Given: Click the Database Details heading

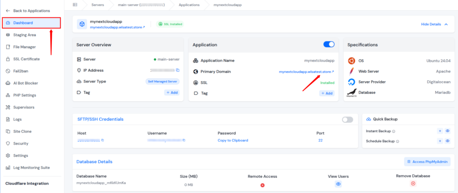Looking at the screenshot, I should (94, 162).
